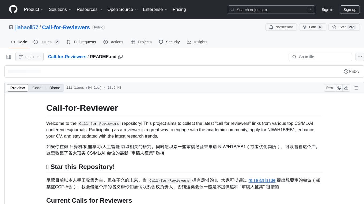Focus the Search or jump to field
The image size is (364, 204).
pos(272,10)
